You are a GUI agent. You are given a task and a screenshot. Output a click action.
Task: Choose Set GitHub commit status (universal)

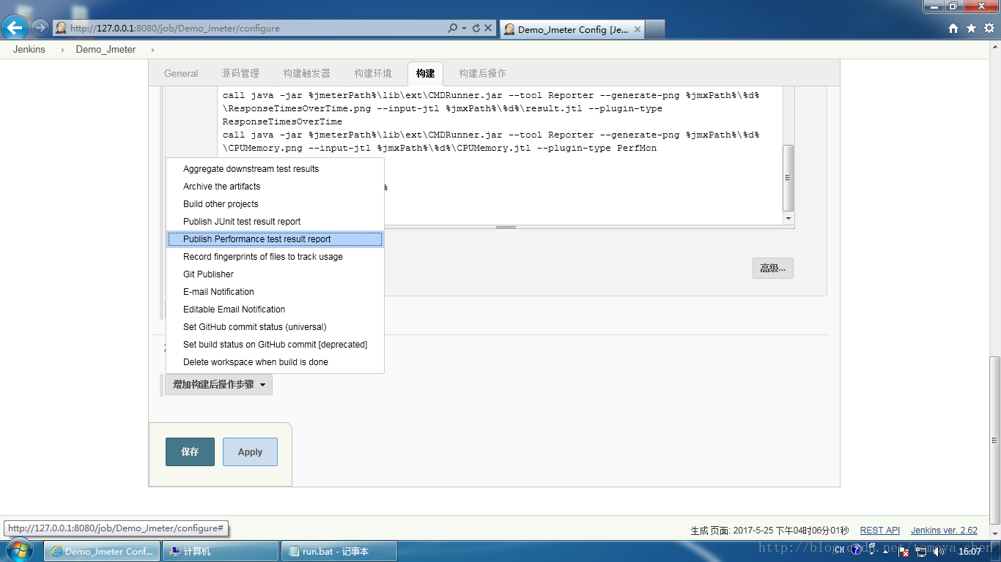[275, 327]
